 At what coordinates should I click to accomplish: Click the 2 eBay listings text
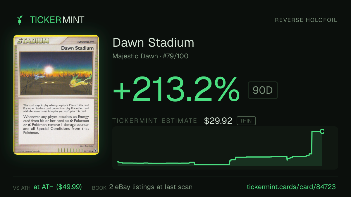151,187
